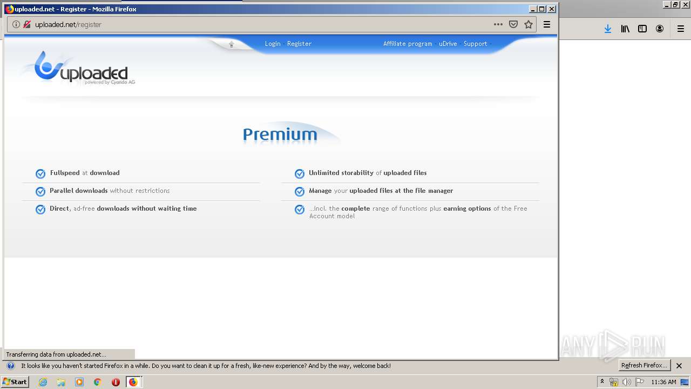
Task: Click checkmark icon next to Parallel downloads
Action: [40, 191]
